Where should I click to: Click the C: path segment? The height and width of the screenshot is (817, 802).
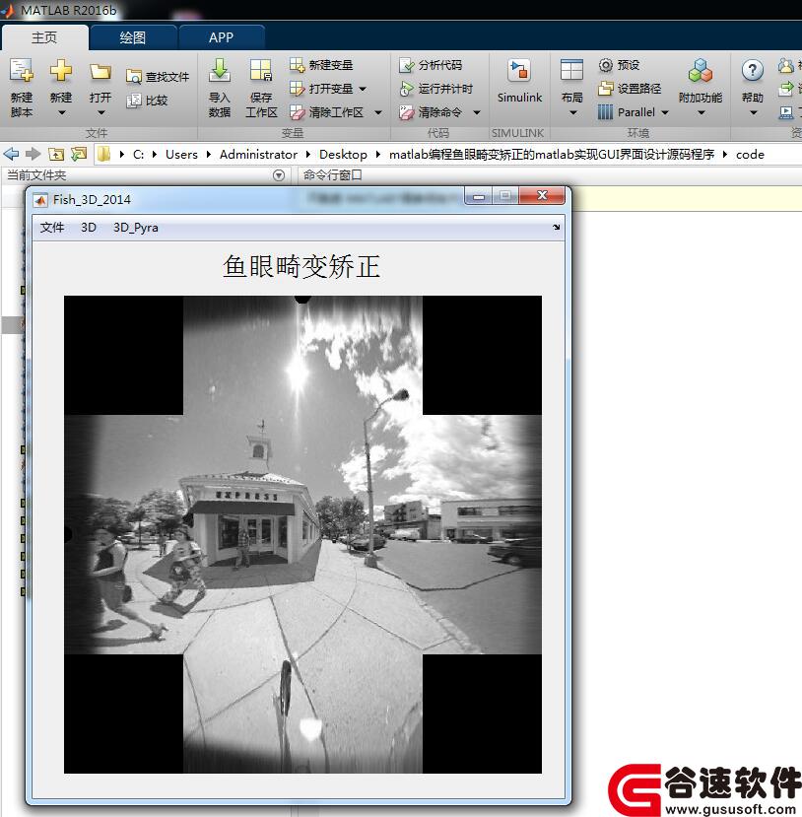click(139, 154)
